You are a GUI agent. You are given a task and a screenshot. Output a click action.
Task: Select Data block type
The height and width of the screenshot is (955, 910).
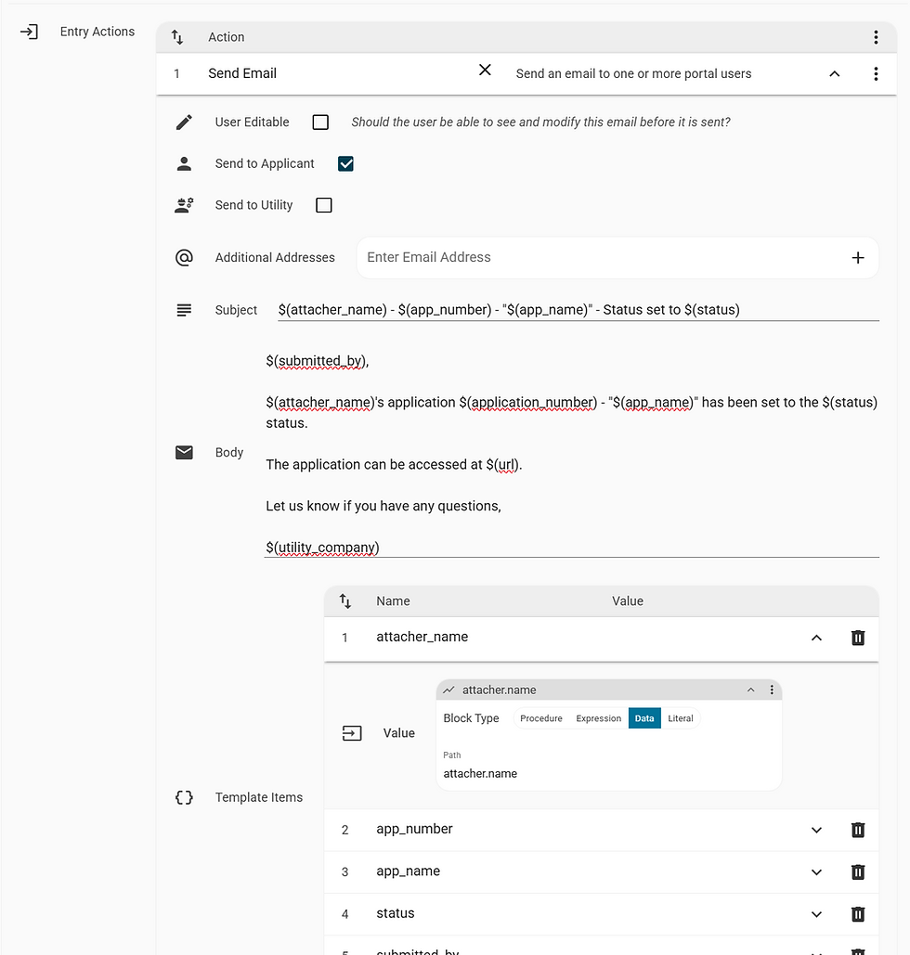point(644,718)
